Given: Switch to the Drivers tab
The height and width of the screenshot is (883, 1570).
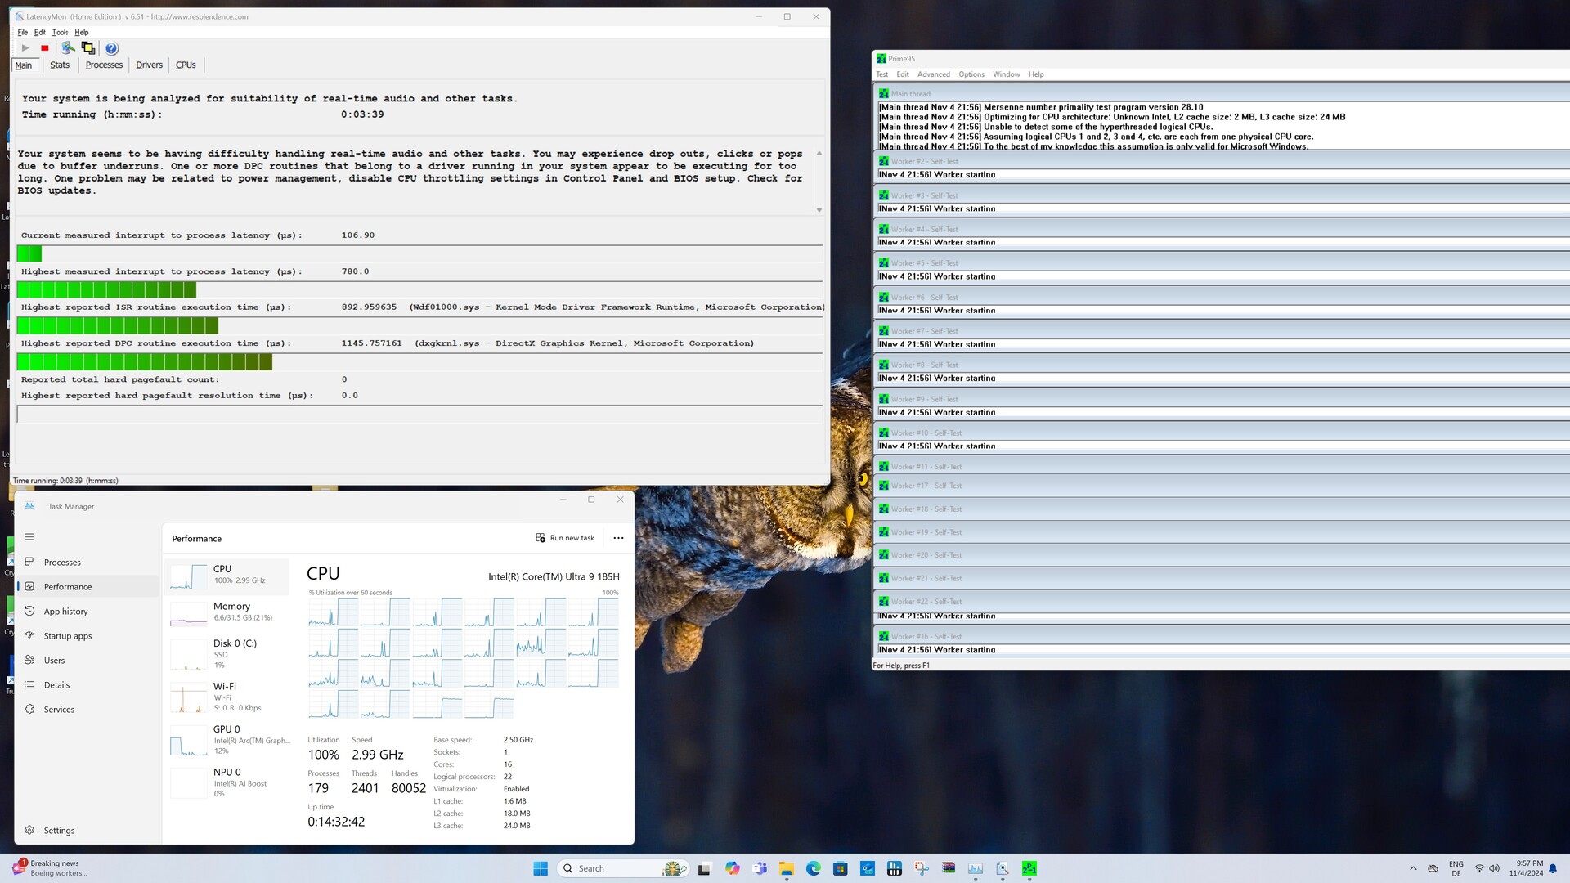Looking at the screenshot, I should [x=149, y=65].
